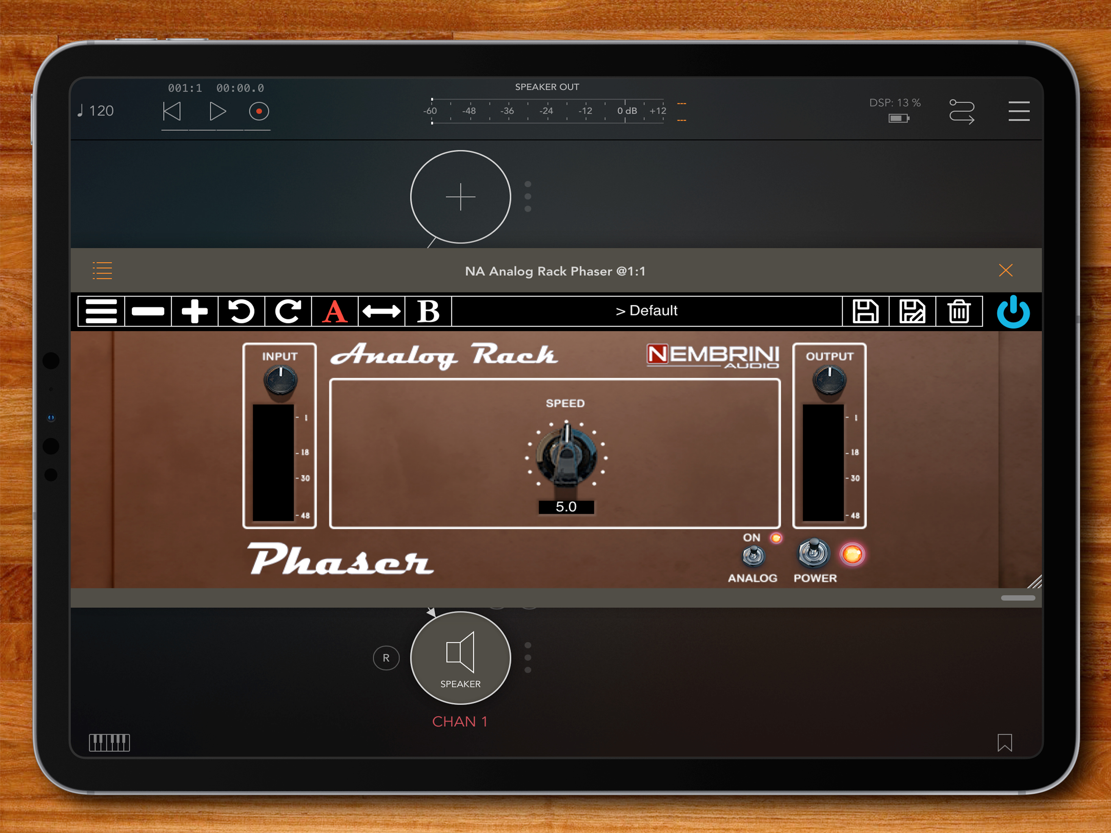The height and width of the screenshot is (833, 1111).
Task: Delete preset using trash can icon
Action: pyautogui.click(x=959, y=312)
